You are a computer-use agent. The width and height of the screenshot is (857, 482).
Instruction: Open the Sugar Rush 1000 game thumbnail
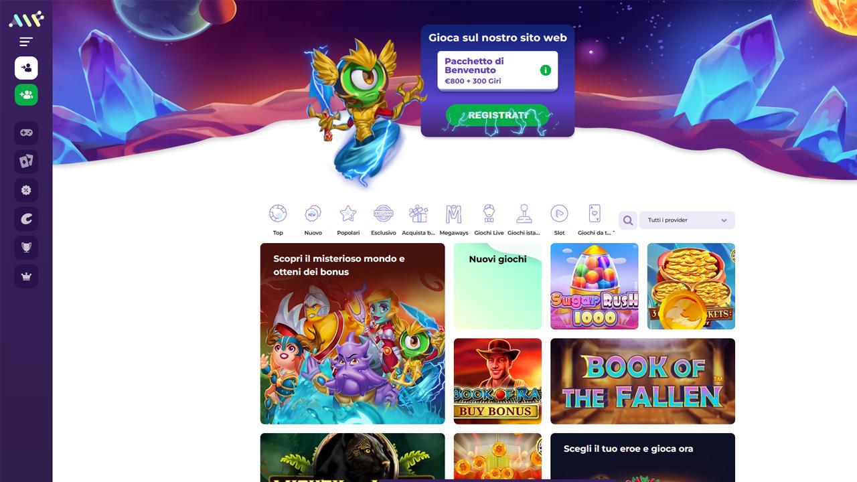[595, 286]
